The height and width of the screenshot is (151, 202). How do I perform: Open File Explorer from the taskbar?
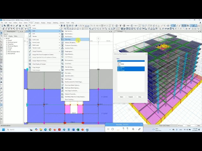(x=41, y=130)
